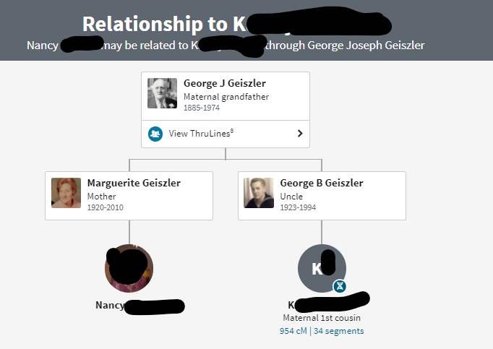Open George J Geiszler's portrait photo
This screenshot has width=493, height=349.
162,93
